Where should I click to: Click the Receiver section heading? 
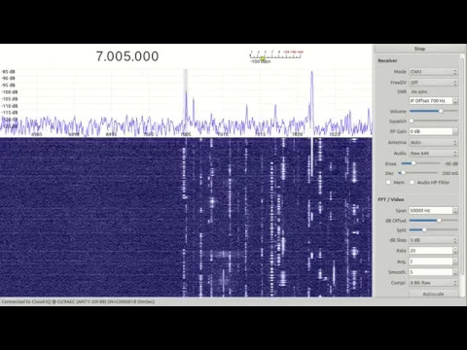click(x=387, y=60)
